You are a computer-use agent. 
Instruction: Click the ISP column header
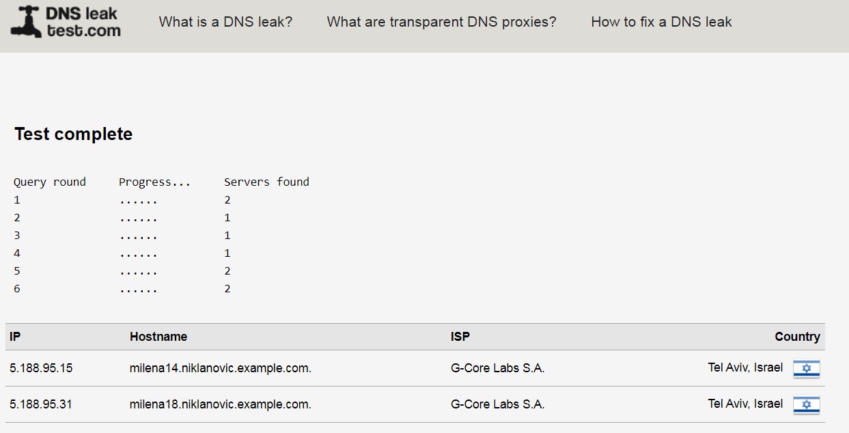[460, 337]
